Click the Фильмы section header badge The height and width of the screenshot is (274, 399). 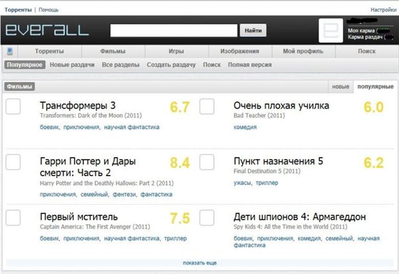pyautogui.click(x=19, y=87)
